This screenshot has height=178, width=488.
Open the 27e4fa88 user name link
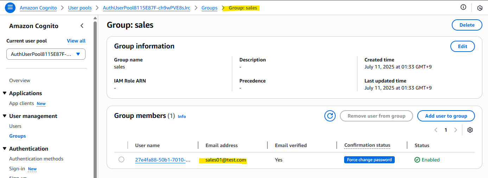(163, 160)
